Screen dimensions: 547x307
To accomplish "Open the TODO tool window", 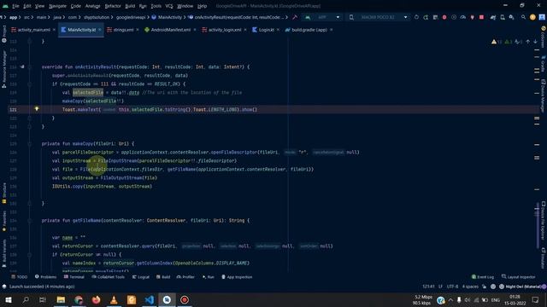I will coord(20,277).
